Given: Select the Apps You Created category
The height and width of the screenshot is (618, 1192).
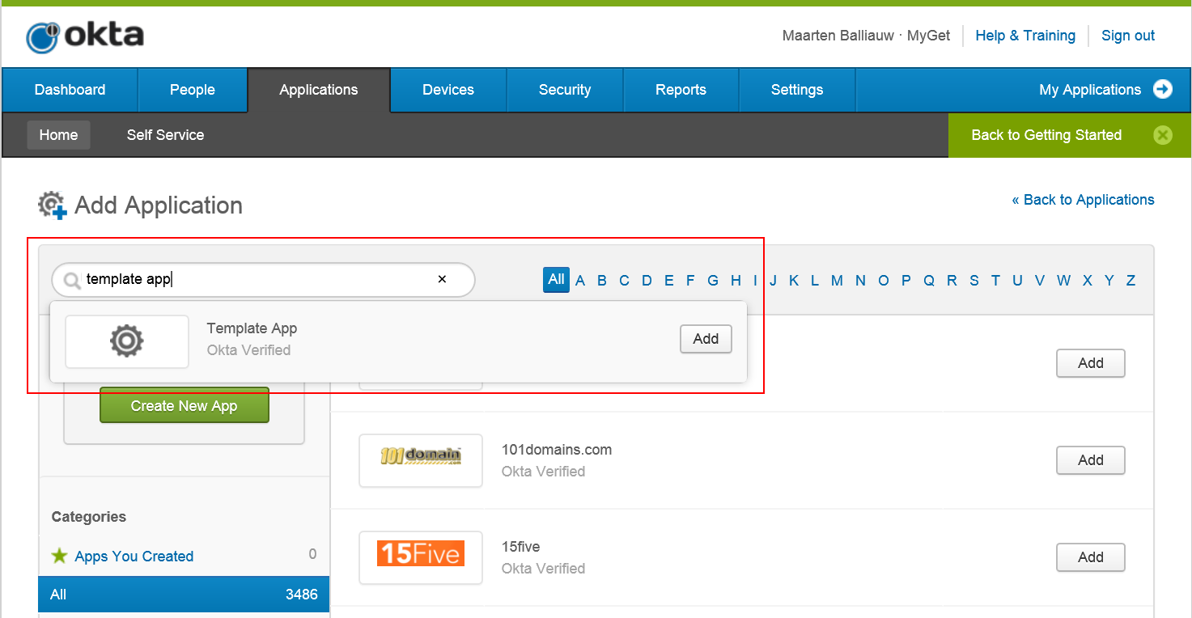Looking at the screenshot, I should point(134,557).
